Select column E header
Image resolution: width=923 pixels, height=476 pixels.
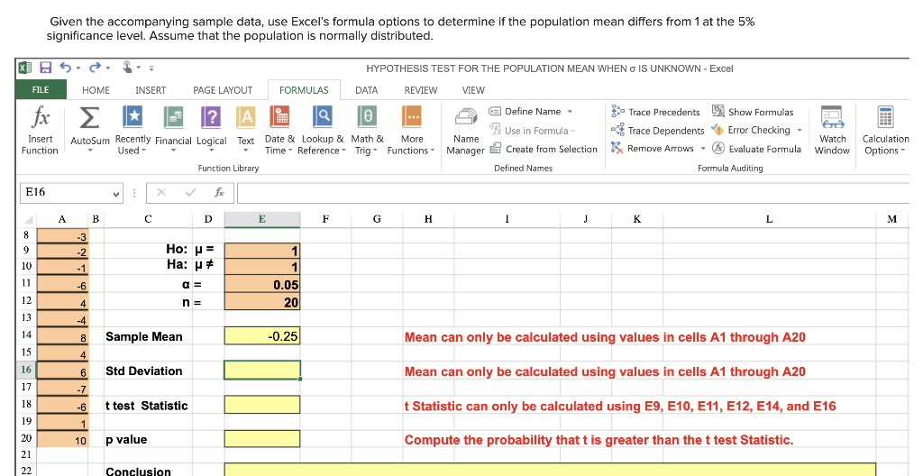262,219
